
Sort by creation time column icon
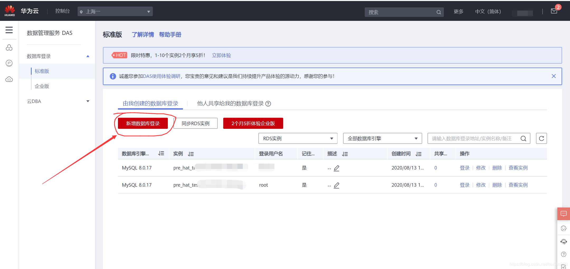point(418,154)
